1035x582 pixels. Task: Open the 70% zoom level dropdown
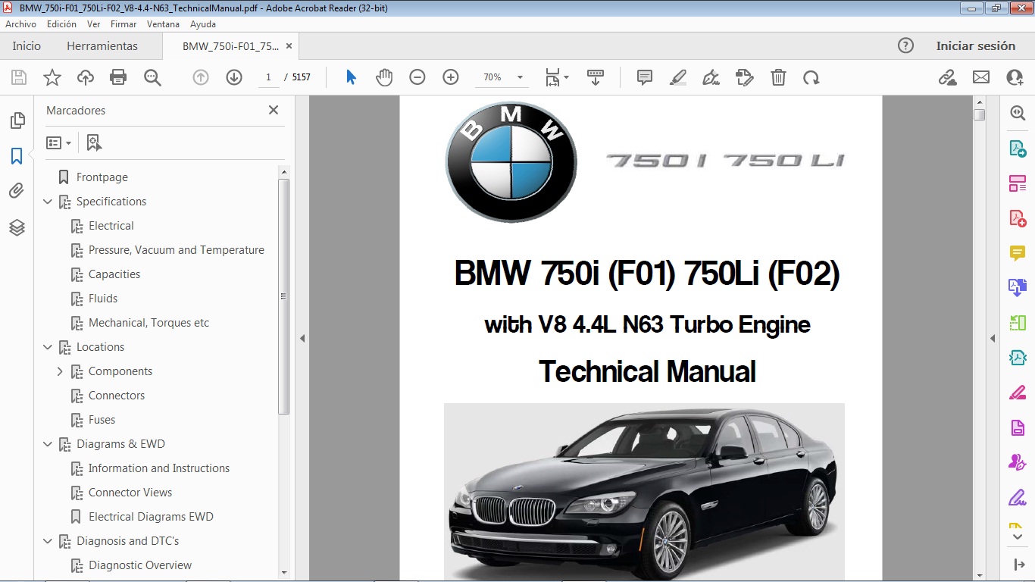click(x=519, y=77)
